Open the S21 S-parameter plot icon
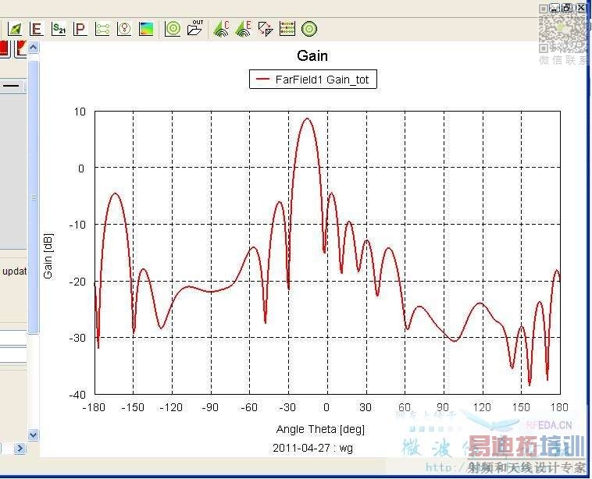Screen dimensions: 592x479 (x=59, y=29)
